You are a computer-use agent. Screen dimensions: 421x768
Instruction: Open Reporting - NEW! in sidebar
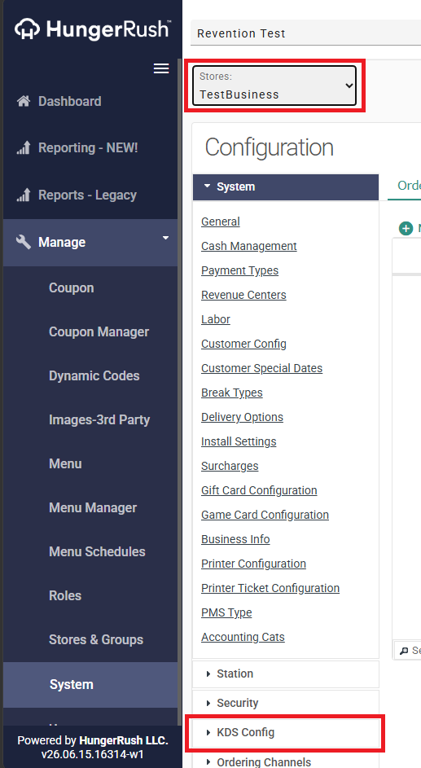(88, 148)
